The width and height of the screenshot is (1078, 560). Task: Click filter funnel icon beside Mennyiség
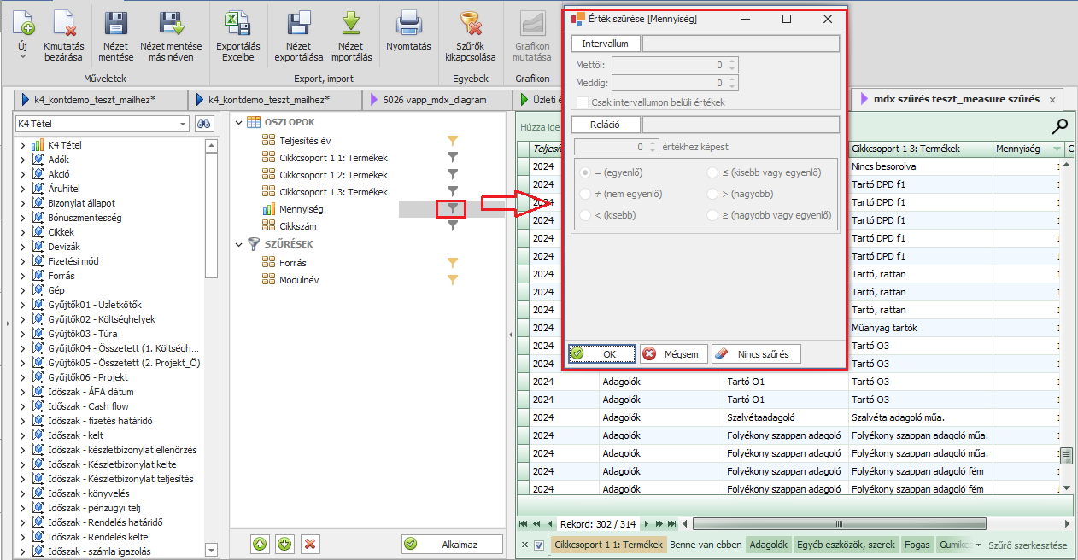click(453, 209)
